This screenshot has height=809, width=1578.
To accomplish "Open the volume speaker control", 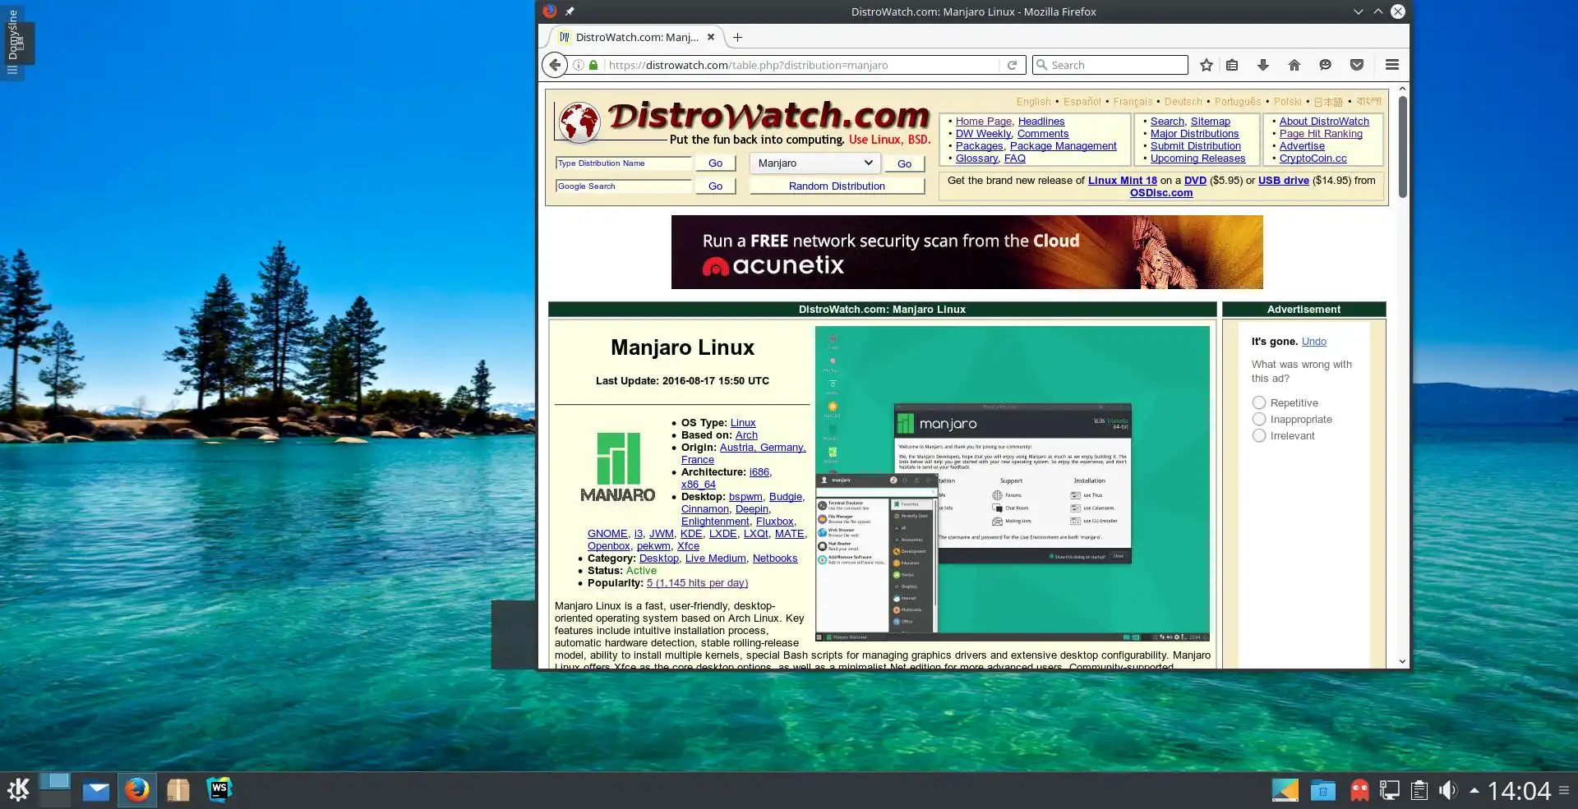I will click(x=1448, y=790).
